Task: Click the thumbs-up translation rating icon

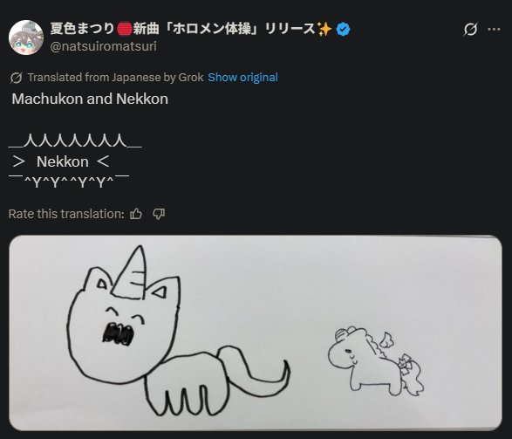Action: click(x=136, y=214)
